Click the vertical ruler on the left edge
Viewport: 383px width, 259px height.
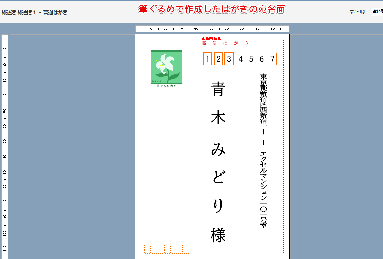pos(4,131)
